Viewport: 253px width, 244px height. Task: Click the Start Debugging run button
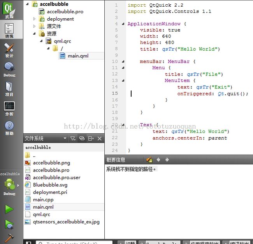(x=9, y=224)
